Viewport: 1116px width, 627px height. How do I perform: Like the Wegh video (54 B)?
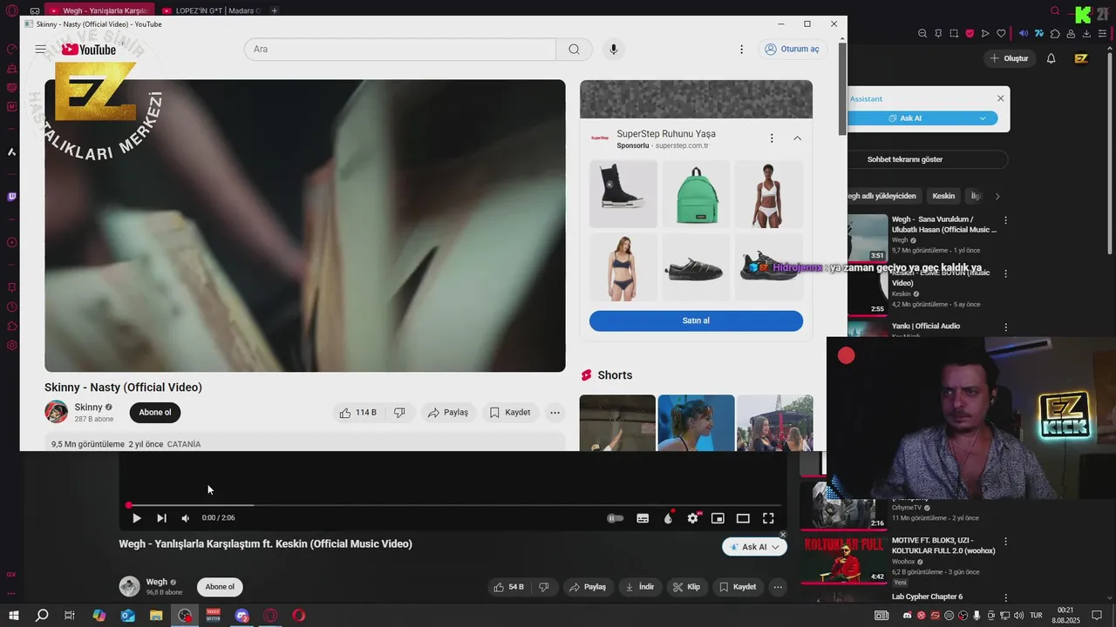pos(509,587)
